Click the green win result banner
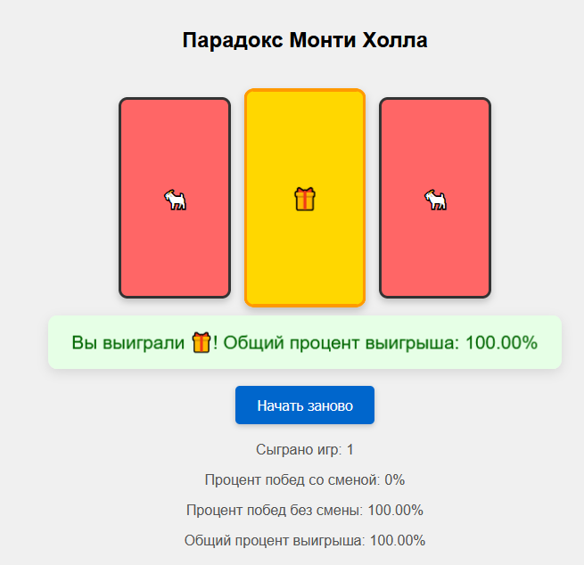The image size is (584, 565). coord(305,342)
